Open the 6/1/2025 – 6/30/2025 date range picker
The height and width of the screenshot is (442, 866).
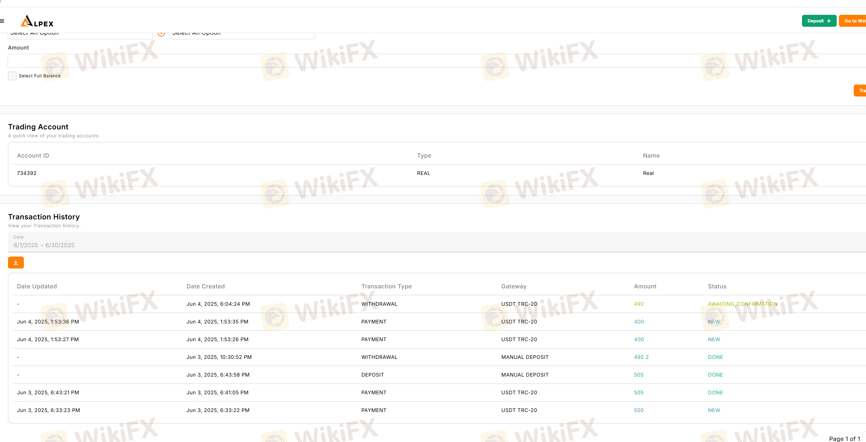(x=44, y=245)
